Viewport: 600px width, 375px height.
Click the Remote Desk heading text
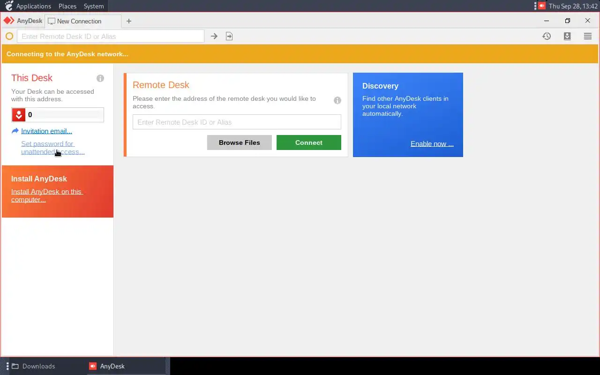click(161, 85)
